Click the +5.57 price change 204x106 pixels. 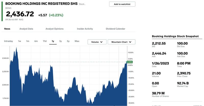[43, 15]
